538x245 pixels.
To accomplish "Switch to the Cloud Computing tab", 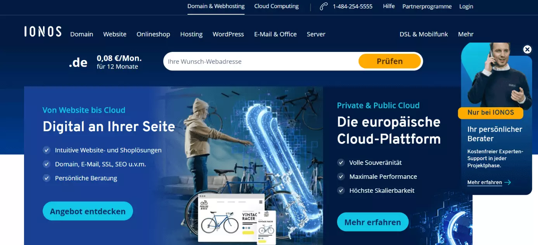I will pos(277,6).
